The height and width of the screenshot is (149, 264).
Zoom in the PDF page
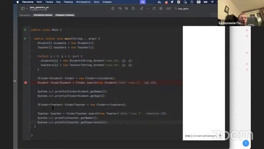point(126,8)
